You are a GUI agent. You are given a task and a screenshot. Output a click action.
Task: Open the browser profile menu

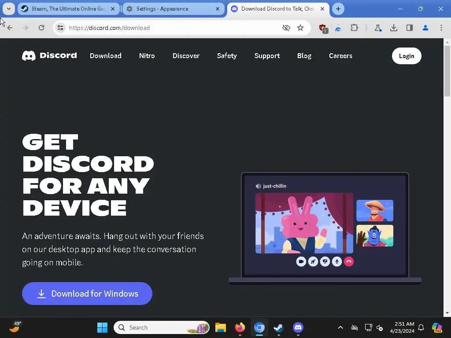[425, 28]
